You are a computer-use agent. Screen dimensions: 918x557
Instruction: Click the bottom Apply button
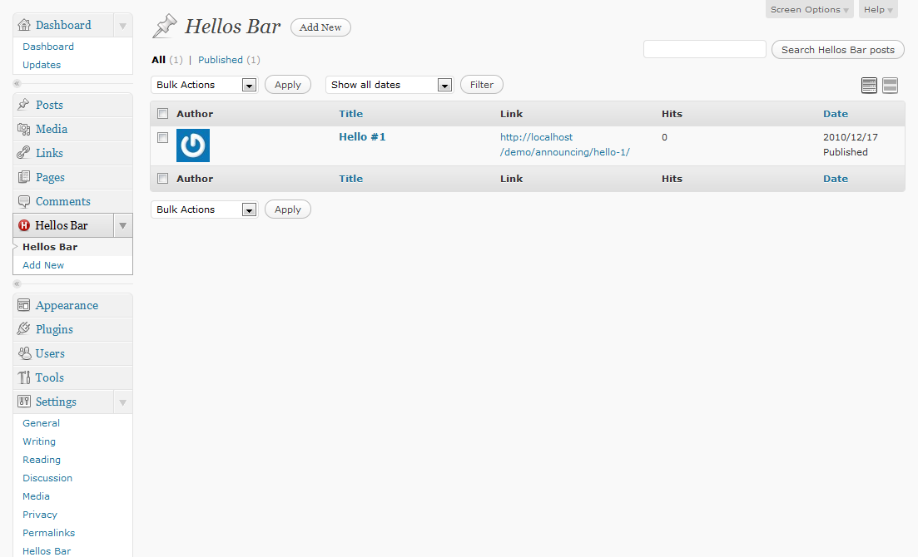click(x=287, y=209)
